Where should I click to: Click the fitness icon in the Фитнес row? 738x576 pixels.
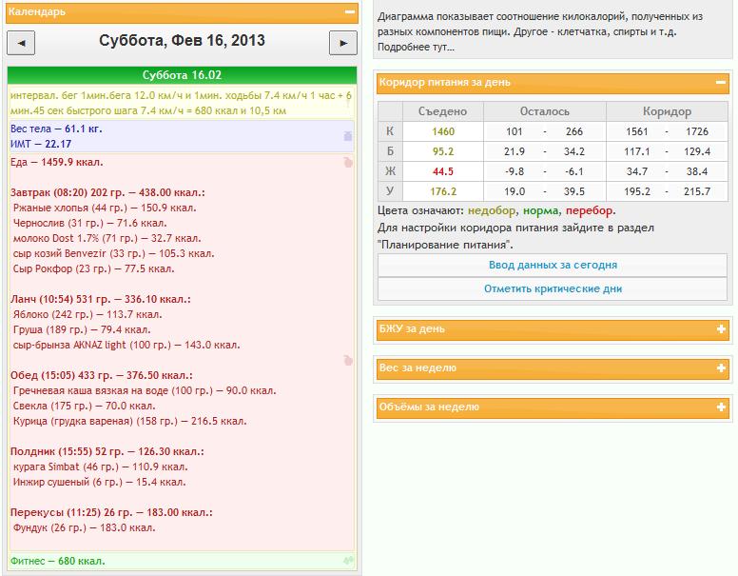pyautogui.click(x=348, y=561)
